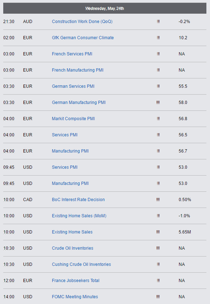This screenshot has height=304, width=210.
Task: Open Existing Home Sales (MoM) link
Action: 79,216
